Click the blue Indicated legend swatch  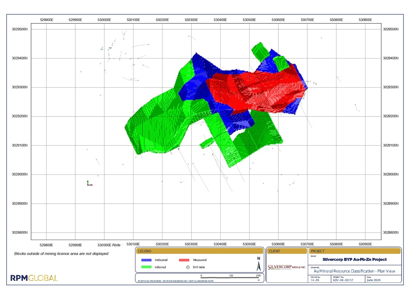click(146, 260)
